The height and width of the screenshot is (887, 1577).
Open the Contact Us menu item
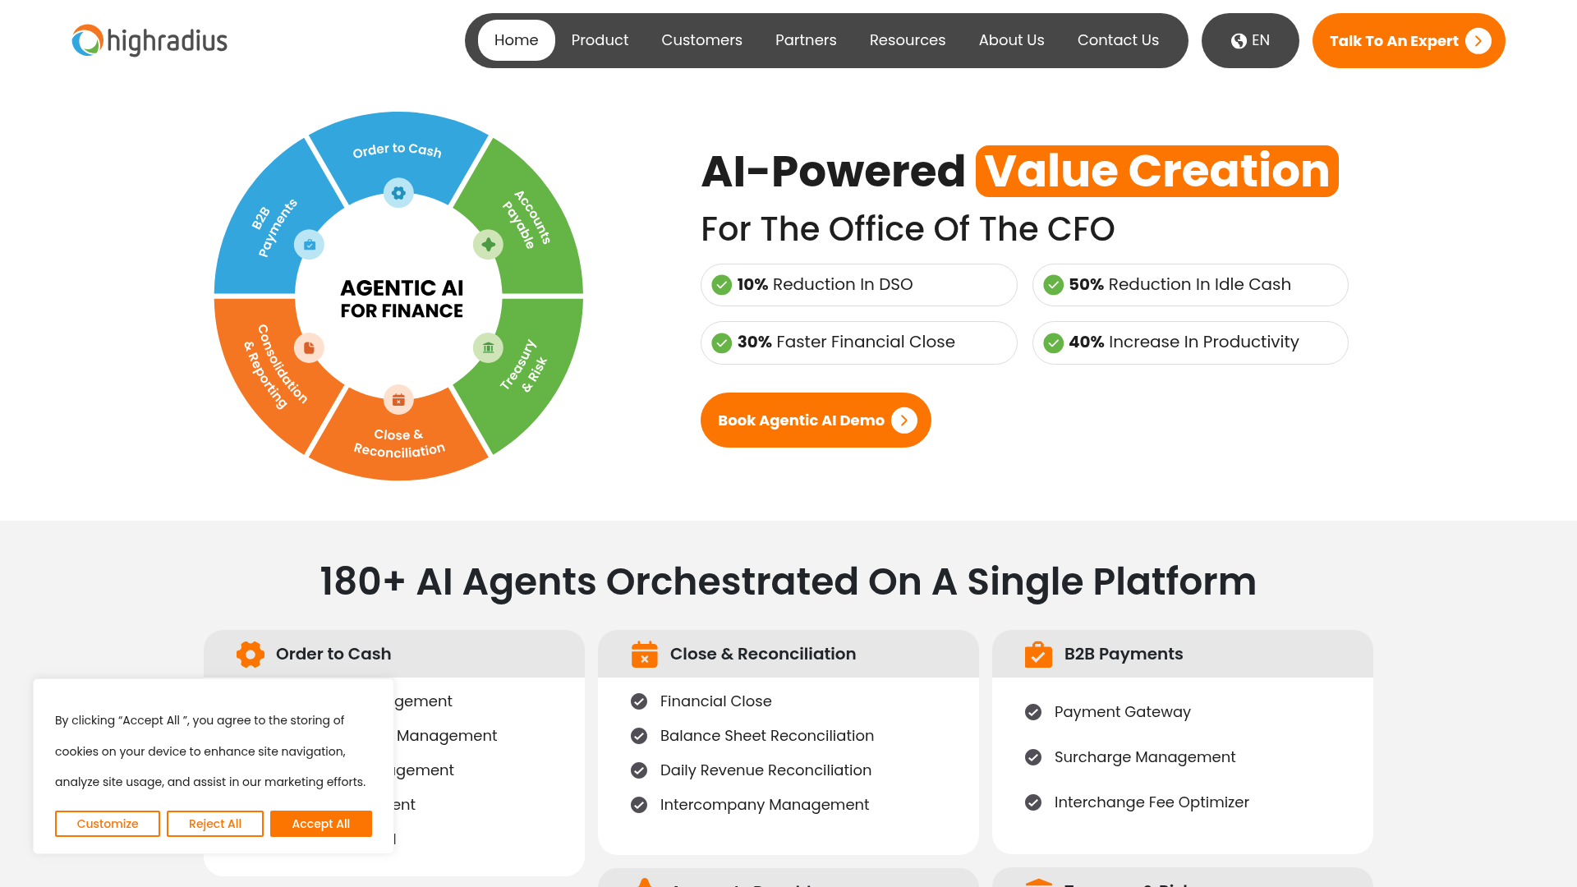tap(1118, 40)
